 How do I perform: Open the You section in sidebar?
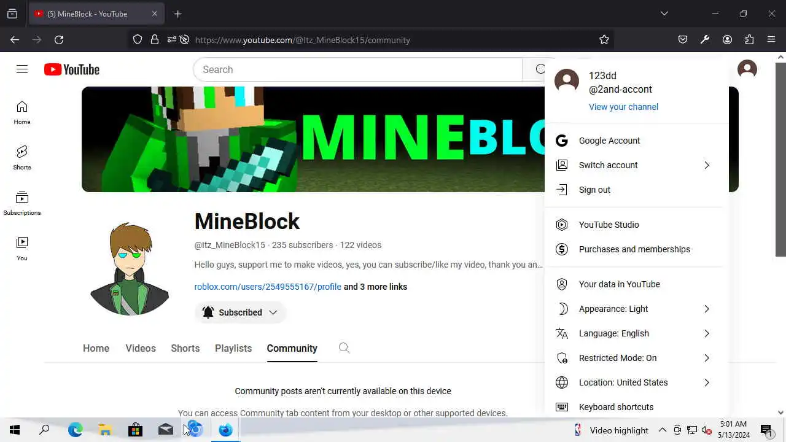coord(22,249)
